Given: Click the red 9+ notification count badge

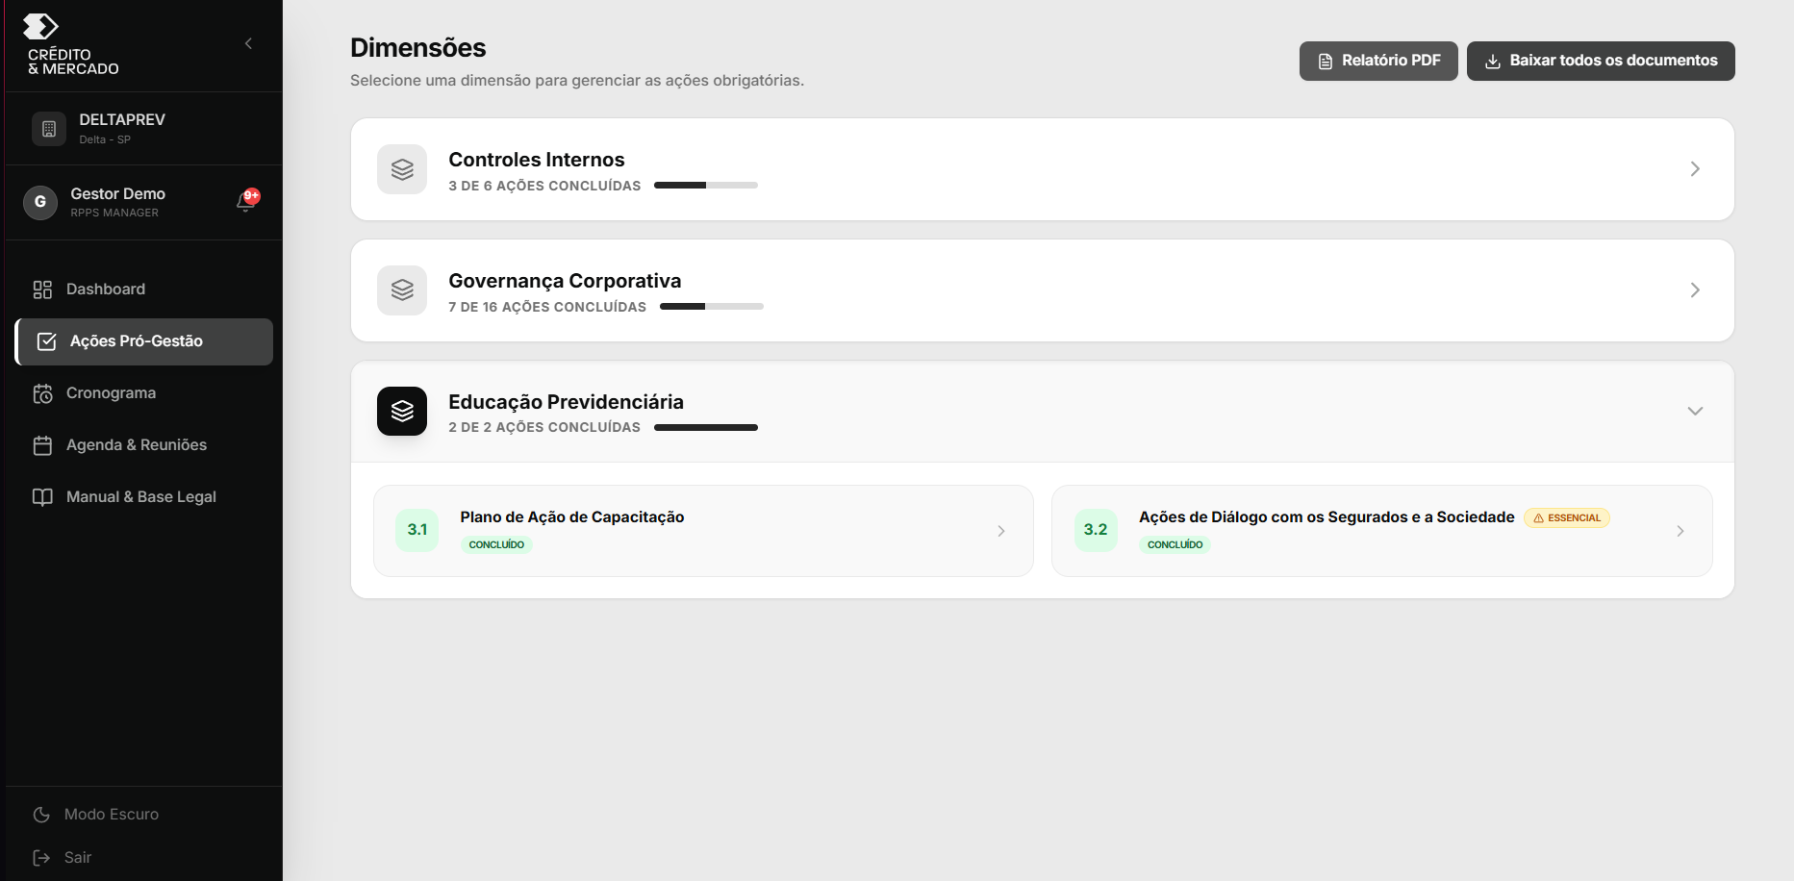Looking at the screenshot, I should click(252, 195).
